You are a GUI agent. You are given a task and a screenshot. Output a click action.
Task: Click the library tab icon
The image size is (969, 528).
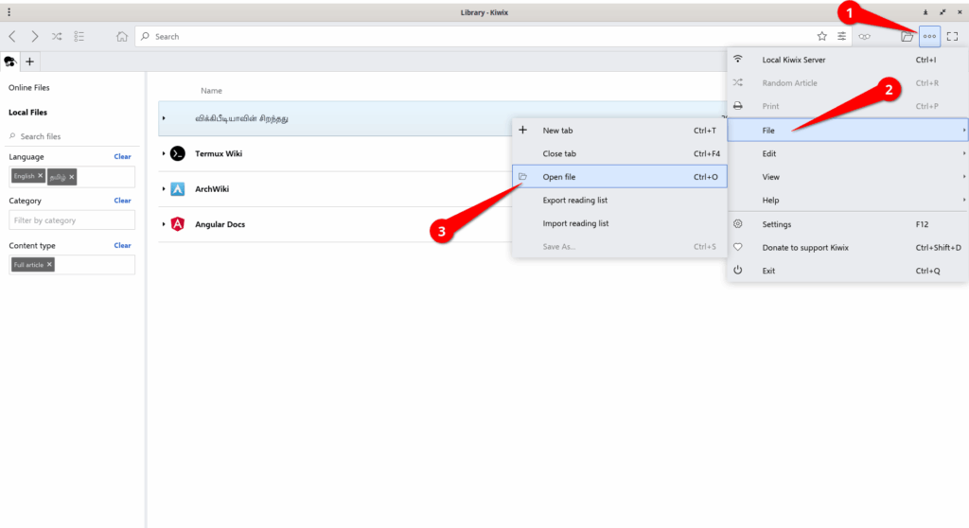click(x=9, y=62)
